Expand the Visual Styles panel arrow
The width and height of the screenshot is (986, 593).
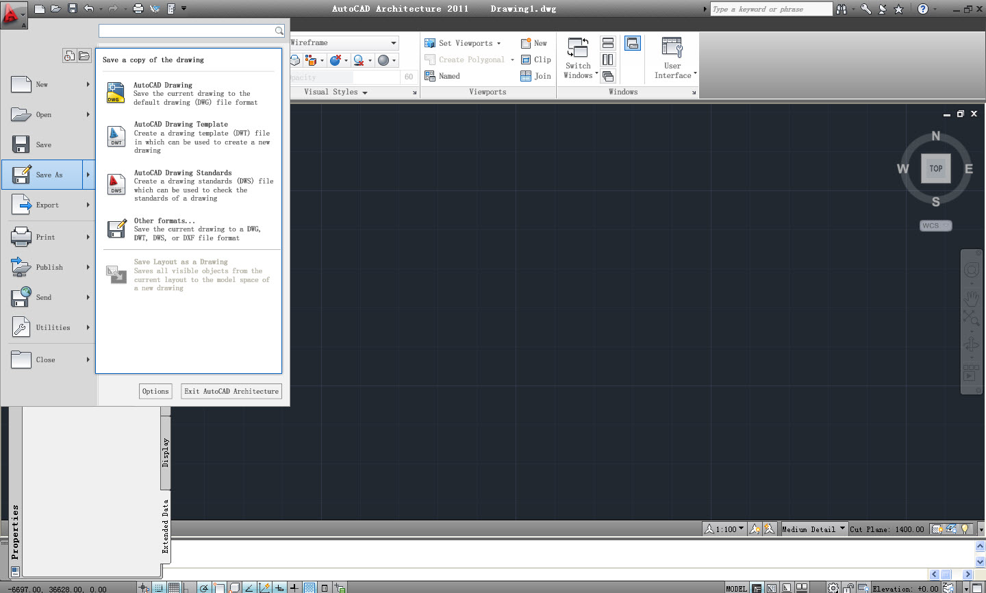pyautogui.click(x=364, y=92)
